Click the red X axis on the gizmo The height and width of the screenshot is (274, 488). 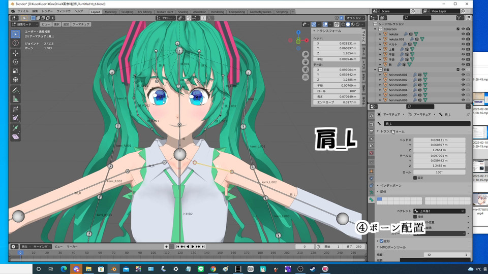coord(306,40)
